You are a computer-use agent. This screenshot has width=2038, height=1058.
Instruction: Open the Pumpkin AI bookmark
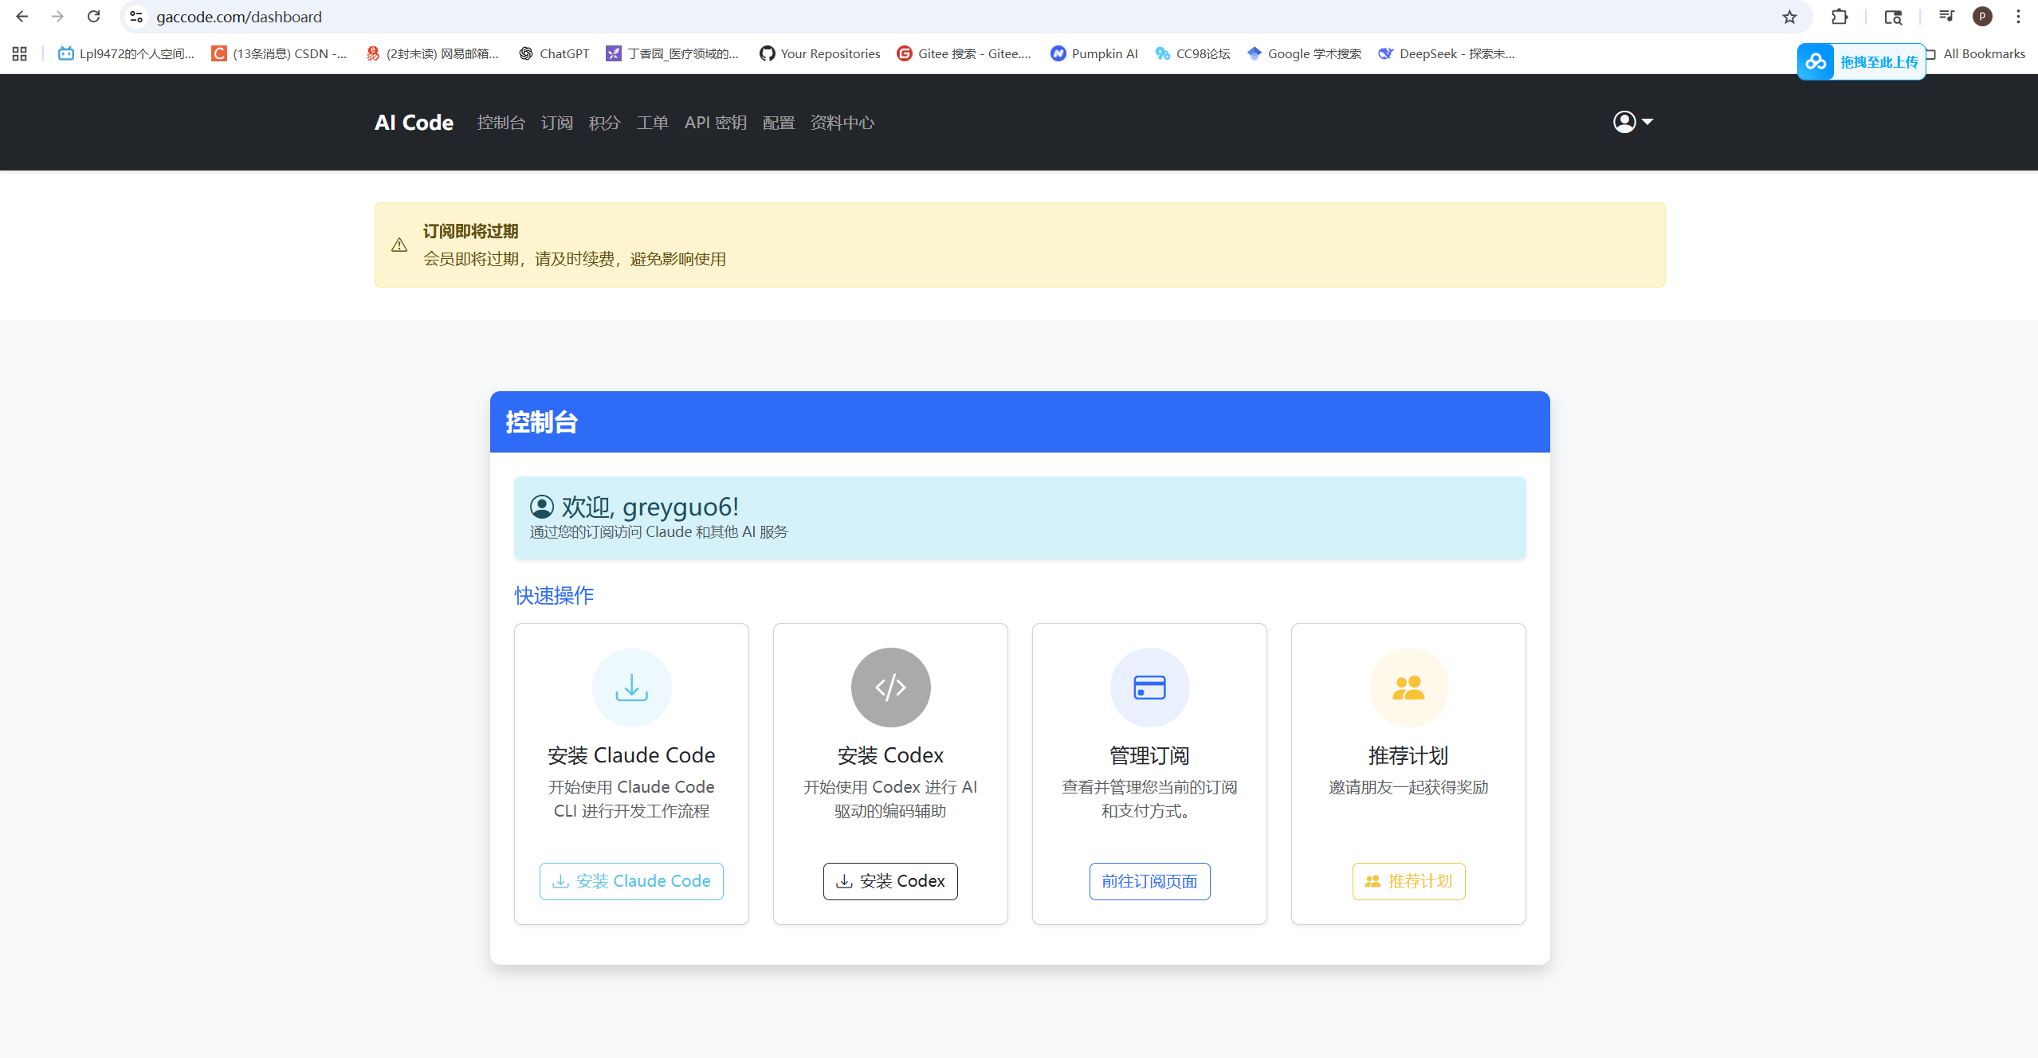[1094, 53]
